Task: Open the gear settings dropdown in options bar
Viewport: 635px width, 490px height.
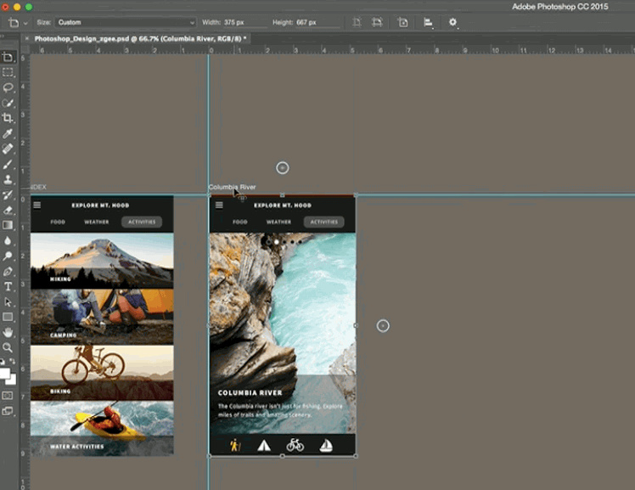Action: tap(453, 22)
